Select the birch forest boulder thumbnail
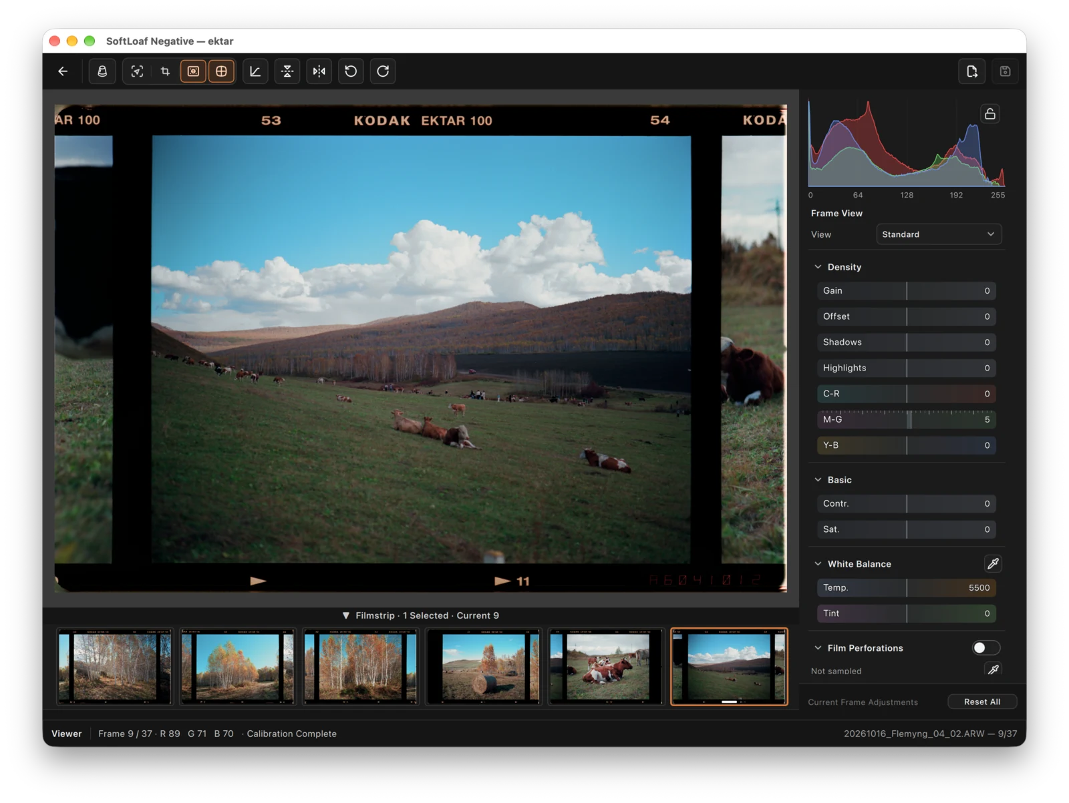The height and width of the screenshot is (803, 1069). 114,667
